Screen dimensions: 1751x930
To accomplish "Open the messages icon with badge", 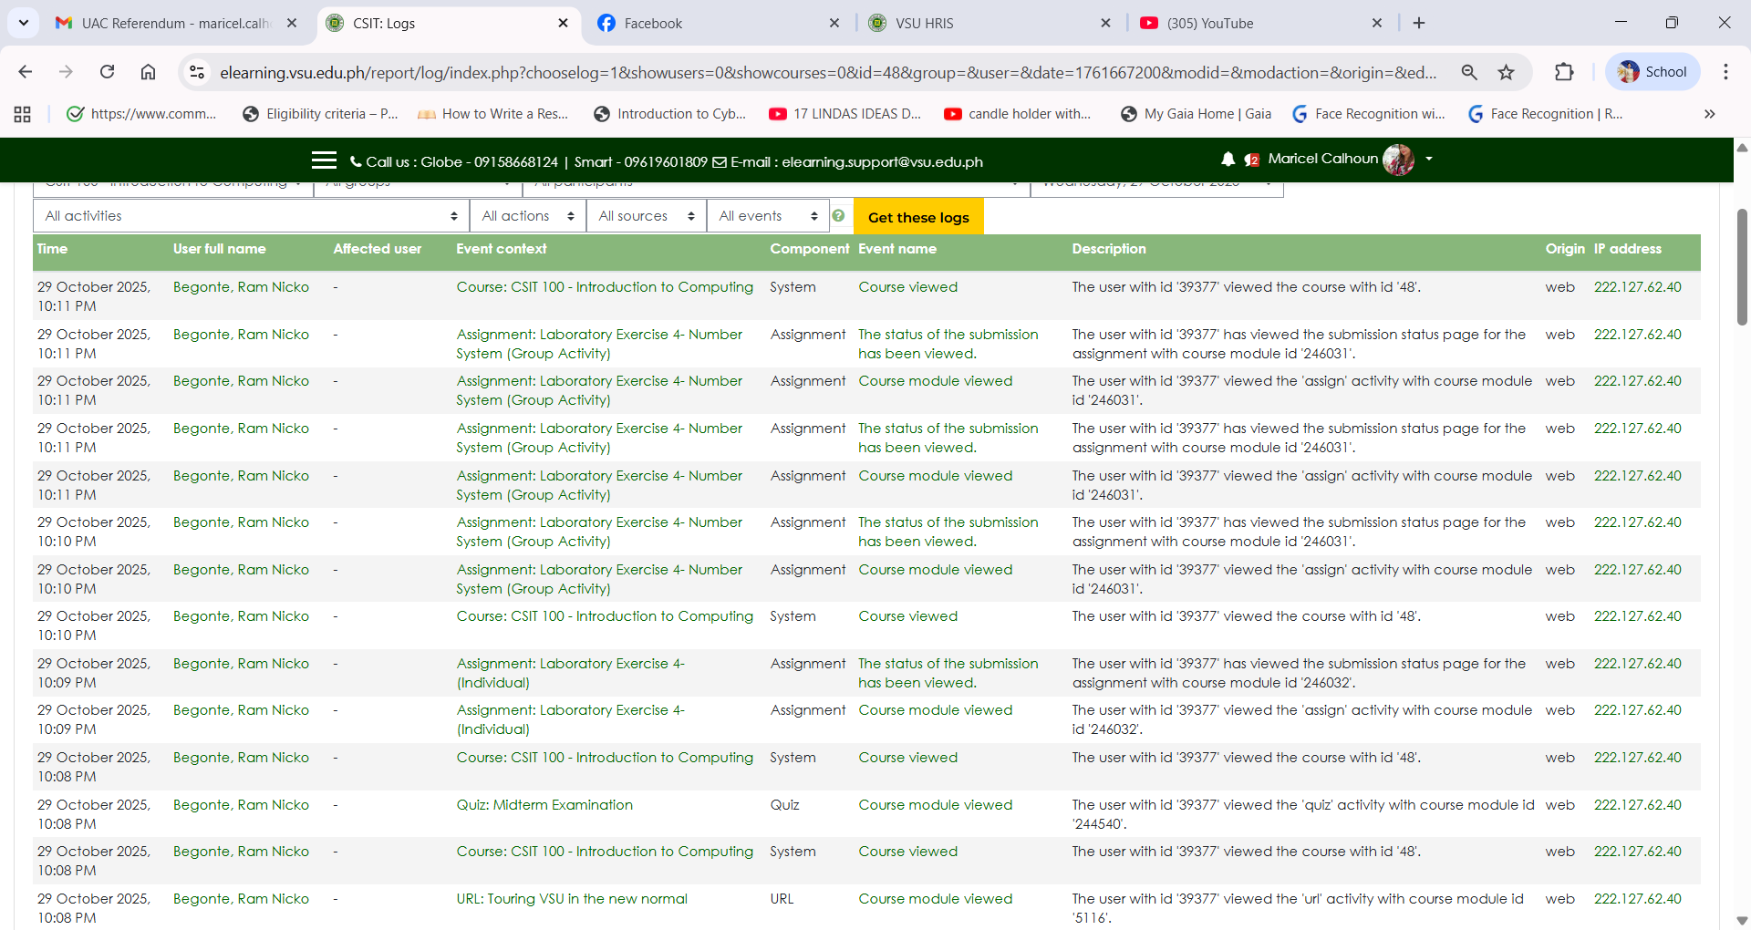I will coord(1251,160).
